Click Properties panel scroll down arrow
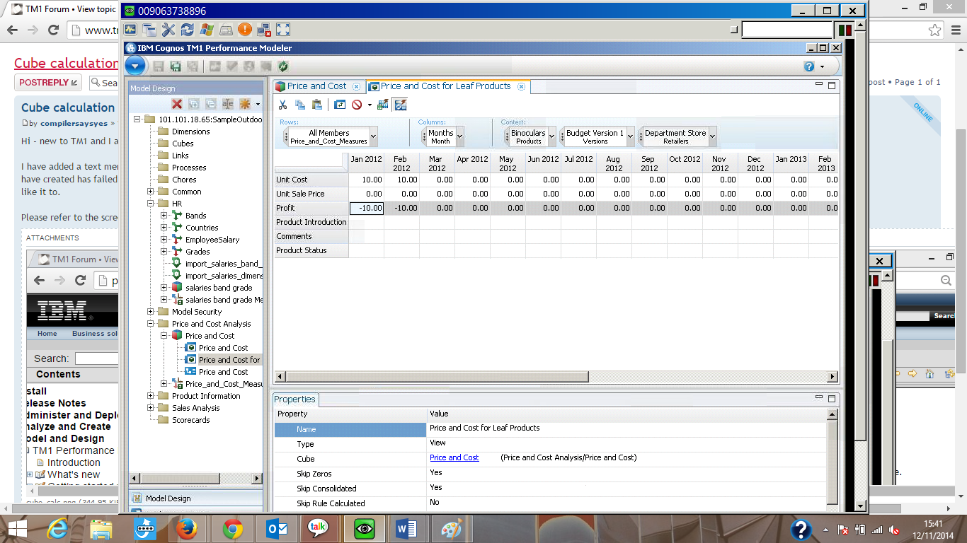This screenshot has width=967, height=543. [x=832, y=506]
